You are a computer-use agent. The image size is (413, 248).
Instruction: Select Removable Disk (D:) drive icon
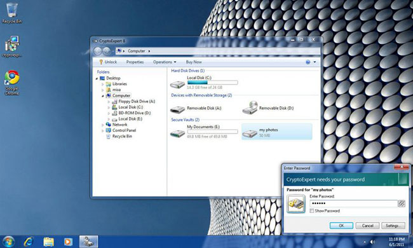[x=250, y=108]
